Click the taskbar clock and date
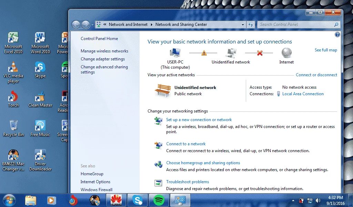Image resolution: width=353 pixels, height=207 pixels. [x=335, y=200]
